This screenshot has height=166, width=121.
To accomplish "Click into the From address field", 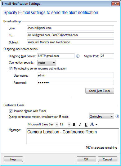I will point(70,28).
